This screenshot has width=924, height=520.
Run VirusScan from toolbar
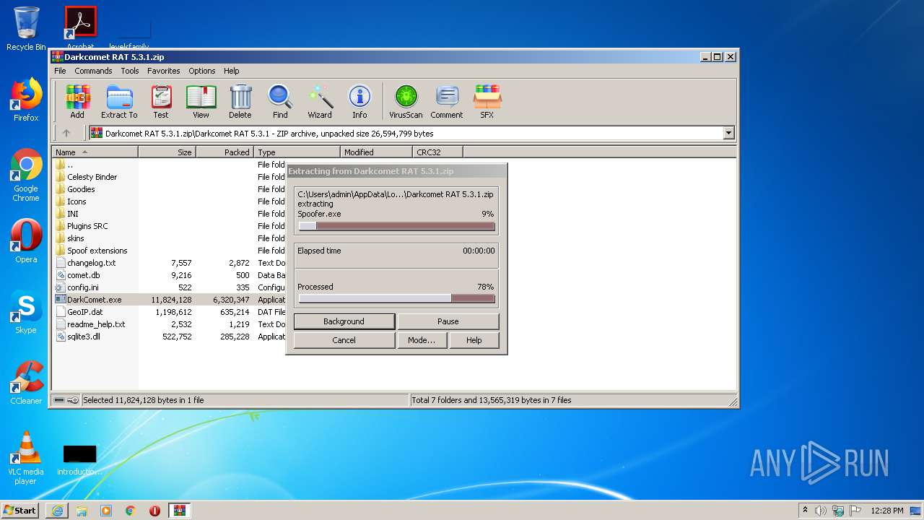(406, 102)
